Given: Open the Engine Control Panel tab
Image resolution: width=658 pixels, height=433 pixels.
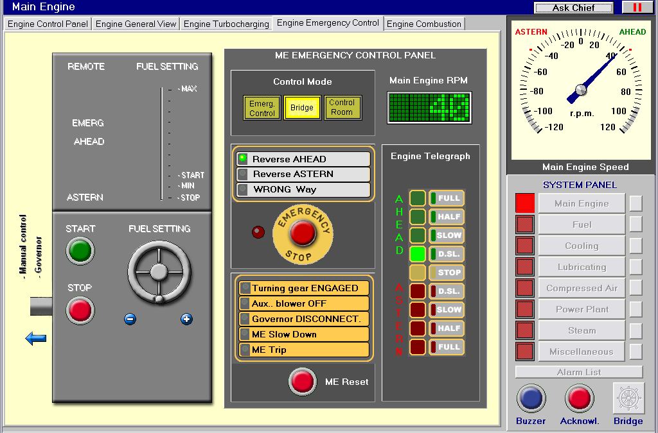Looking at the screenshot, I should click(x=48, y=24).
